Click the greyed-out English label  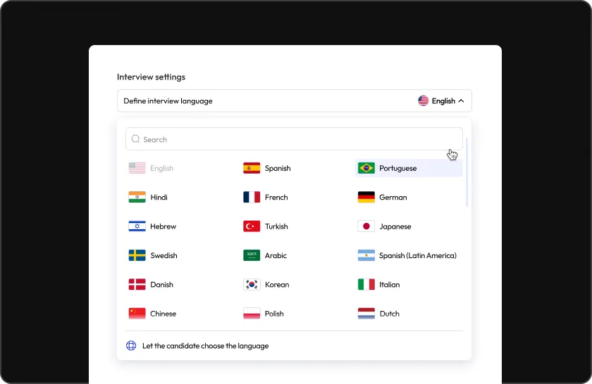(161, 168)
